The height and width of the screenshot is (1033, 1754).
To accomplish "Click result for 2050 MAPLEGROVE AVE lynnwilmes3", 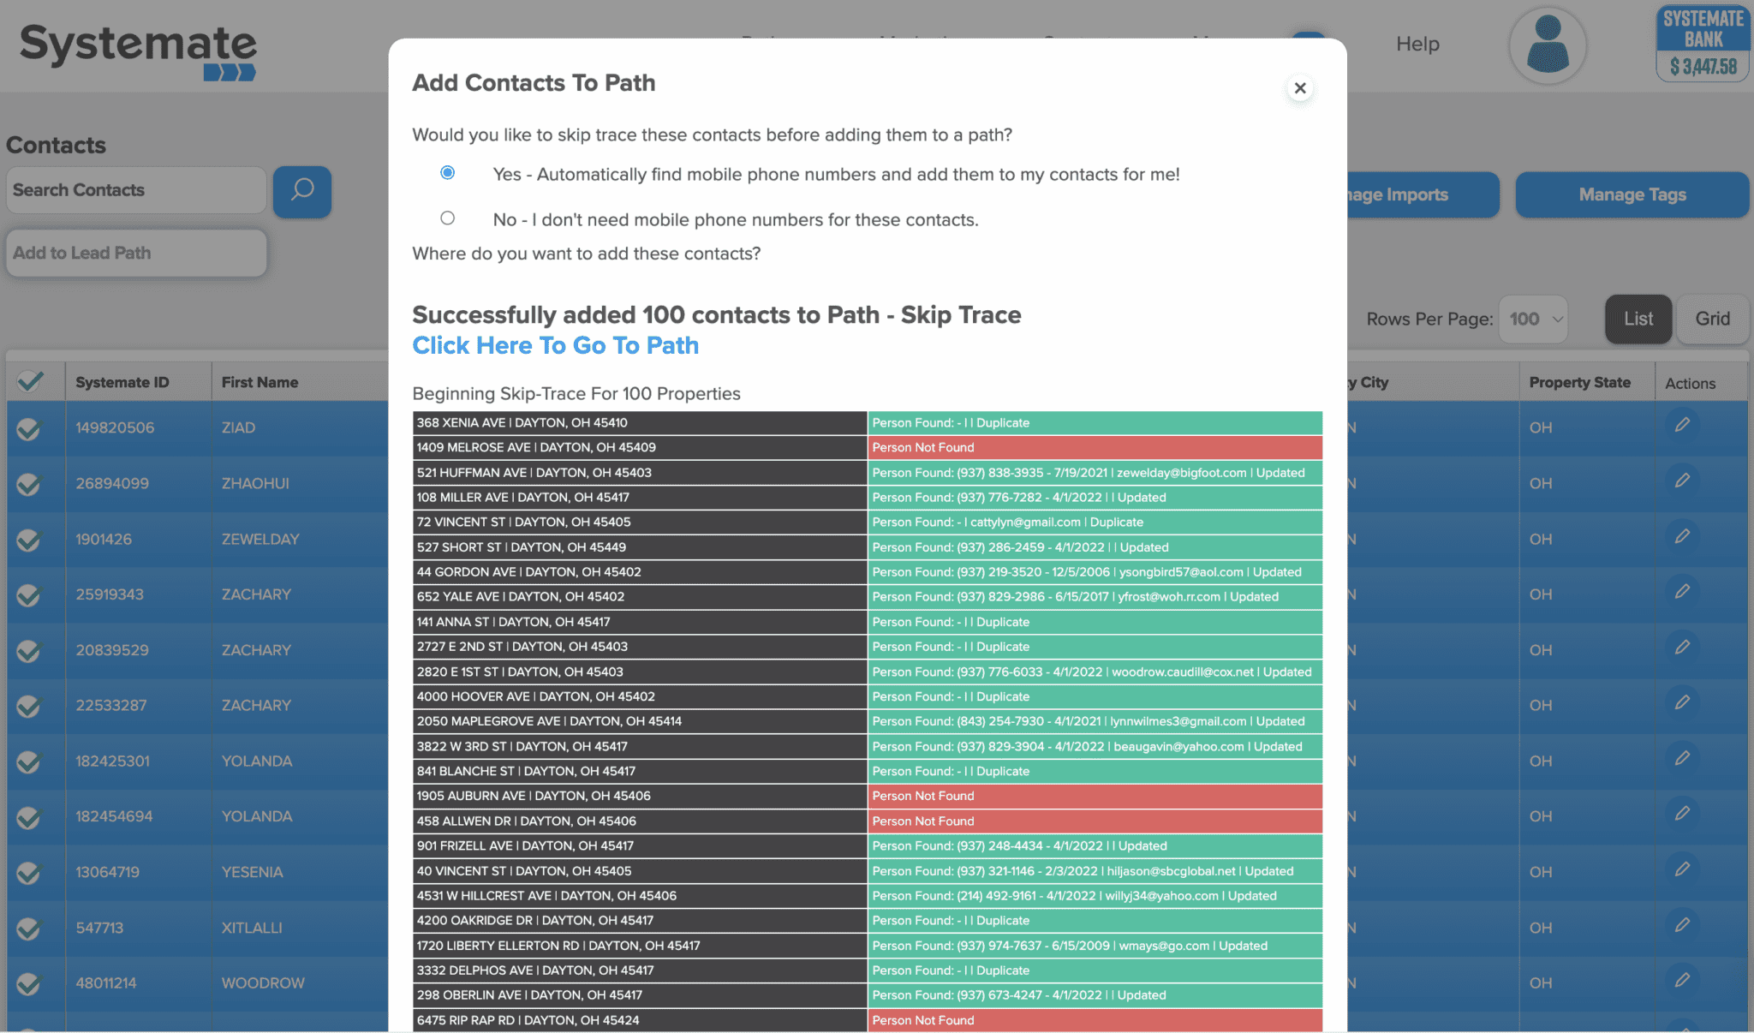I will [x=1095, y=721].
